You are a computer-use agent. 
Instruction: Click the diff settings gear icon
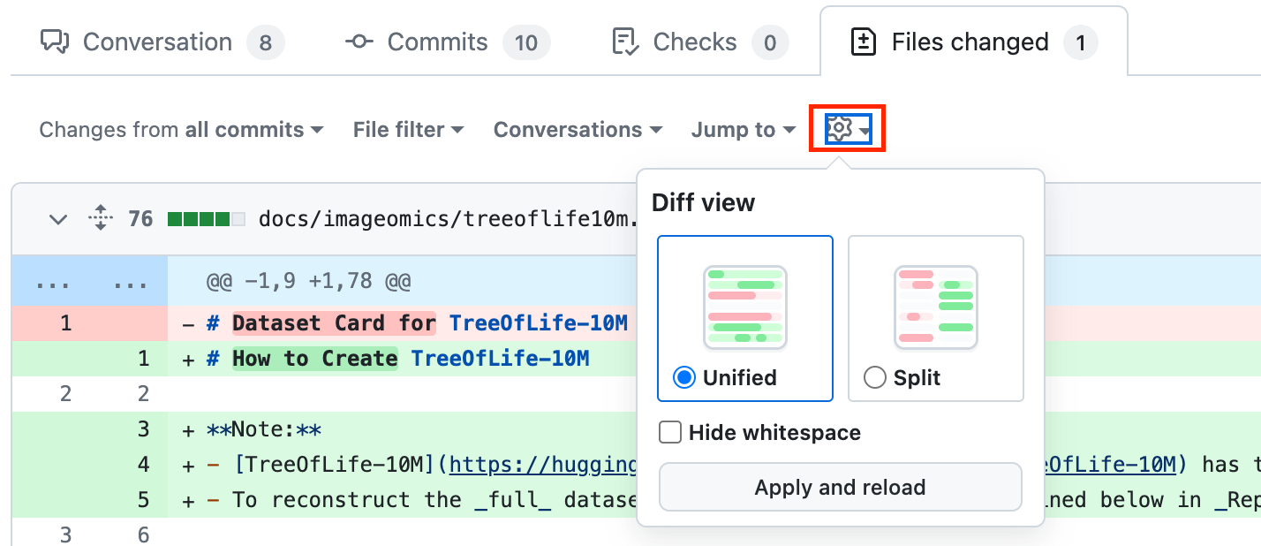coord(839,130)
